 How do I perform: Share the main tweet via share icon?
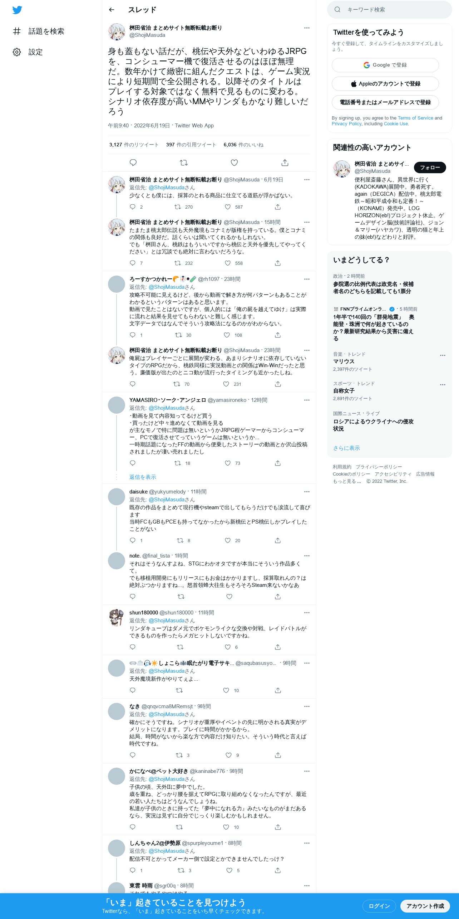[x=285, y=163]
